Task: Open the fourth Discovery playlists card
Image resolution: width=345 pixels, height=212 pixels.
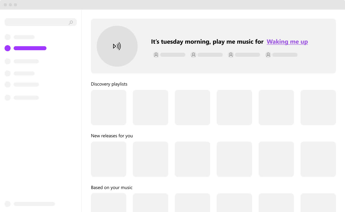Action: click(234, 108)
